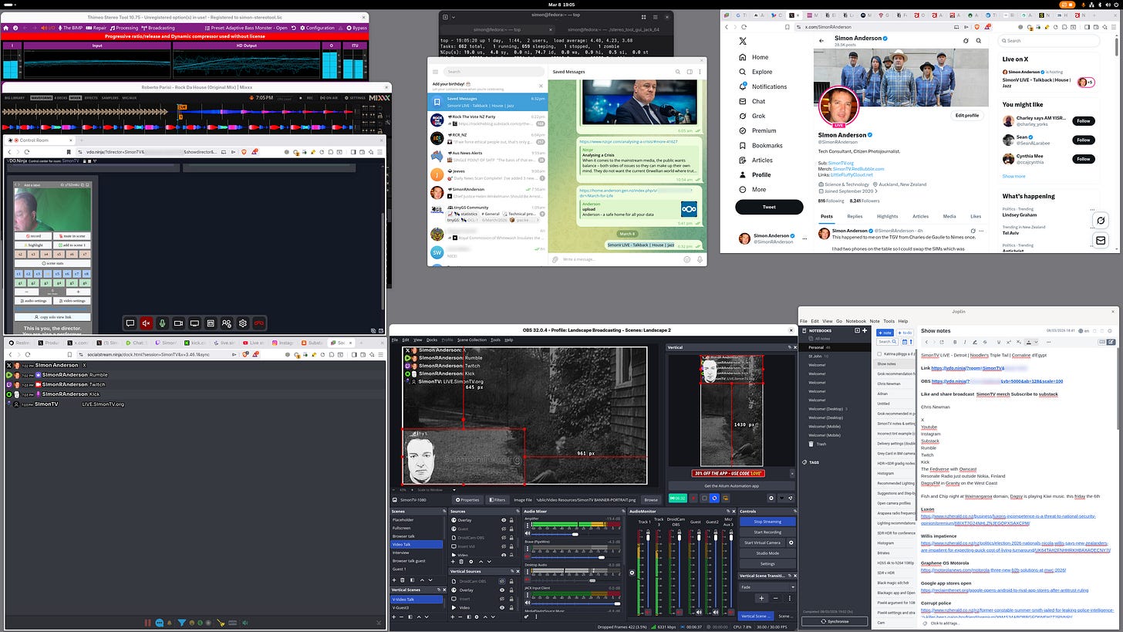Screen dimensions: 1123x632
Task: Open Docks menu in OBS menu bar
Action: (x=431, y=340)
